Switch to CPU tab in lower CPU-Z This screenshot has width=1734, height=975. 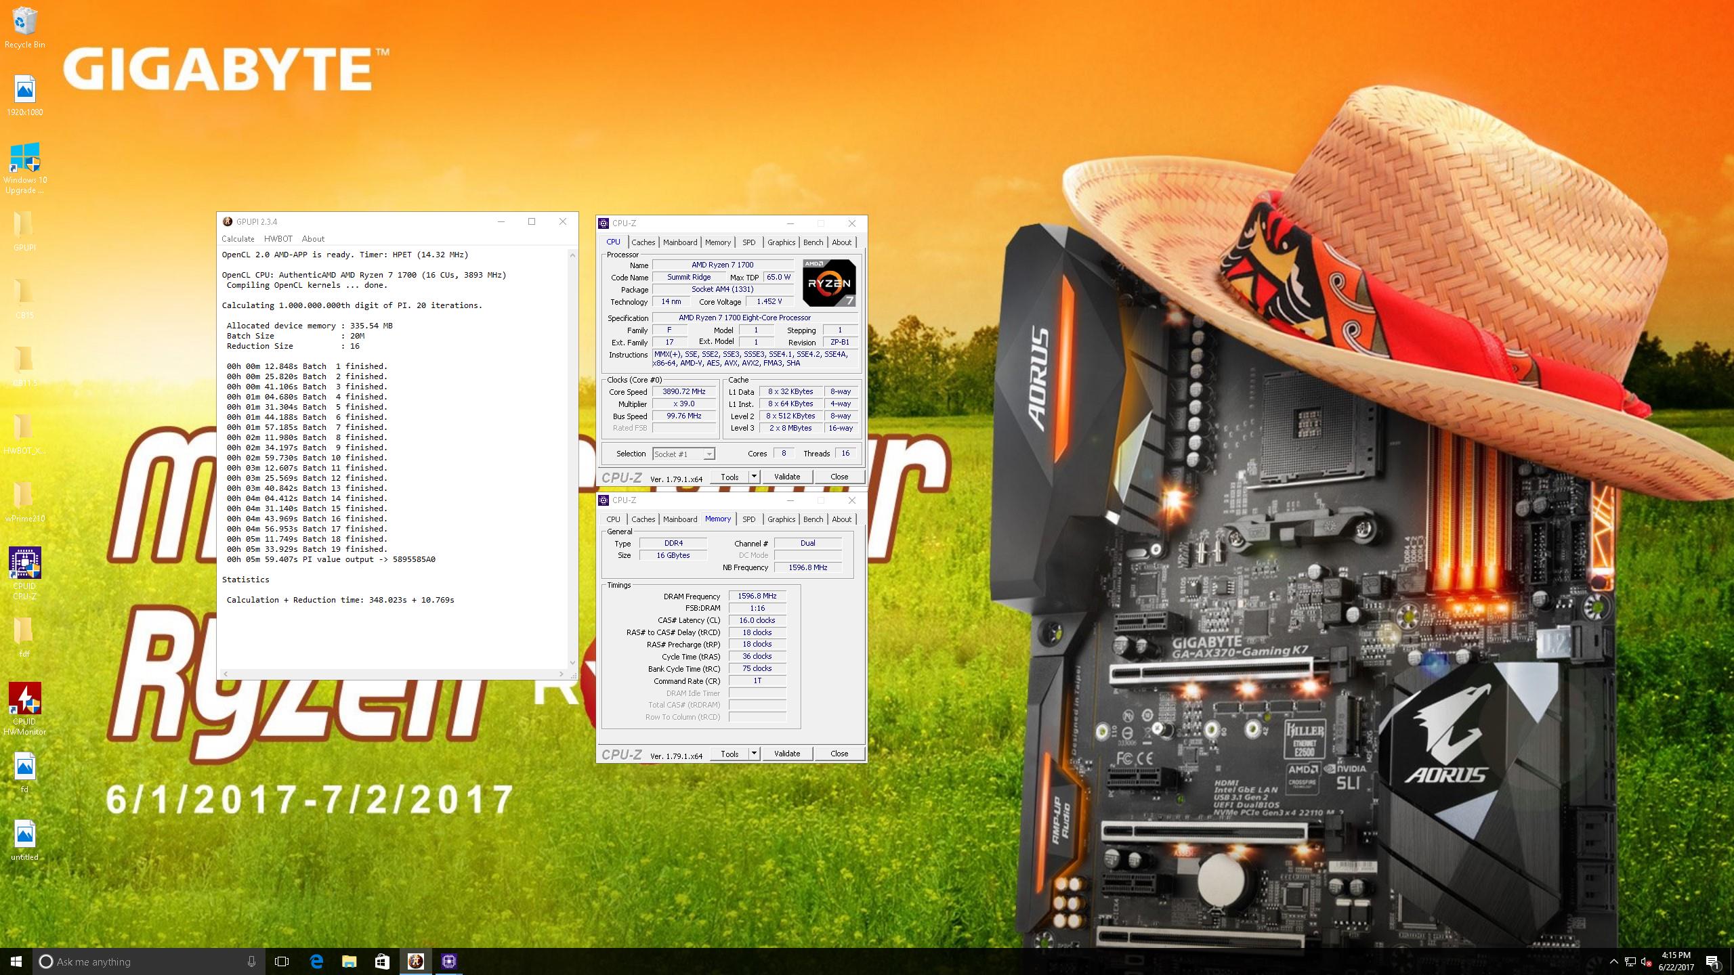[x=613, y=519]
